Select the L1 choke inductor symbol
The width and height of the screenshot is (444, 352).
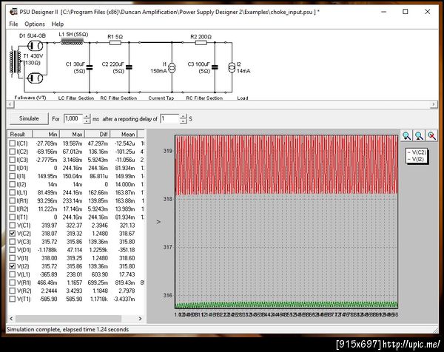click(x=73, y=42)
